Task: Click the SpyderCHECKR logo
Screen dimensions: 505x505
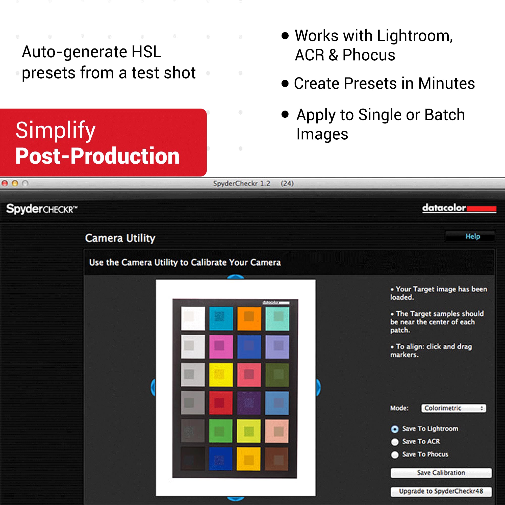Action: tap(42, 209)
